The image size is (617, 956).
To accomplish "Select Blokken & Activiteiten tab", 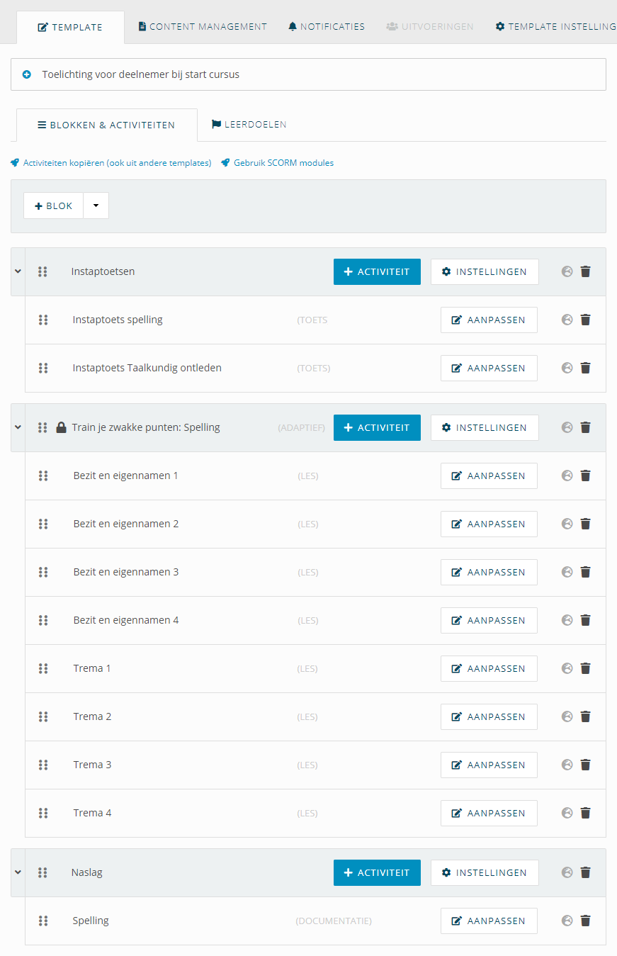I will (x=106, y=125).
